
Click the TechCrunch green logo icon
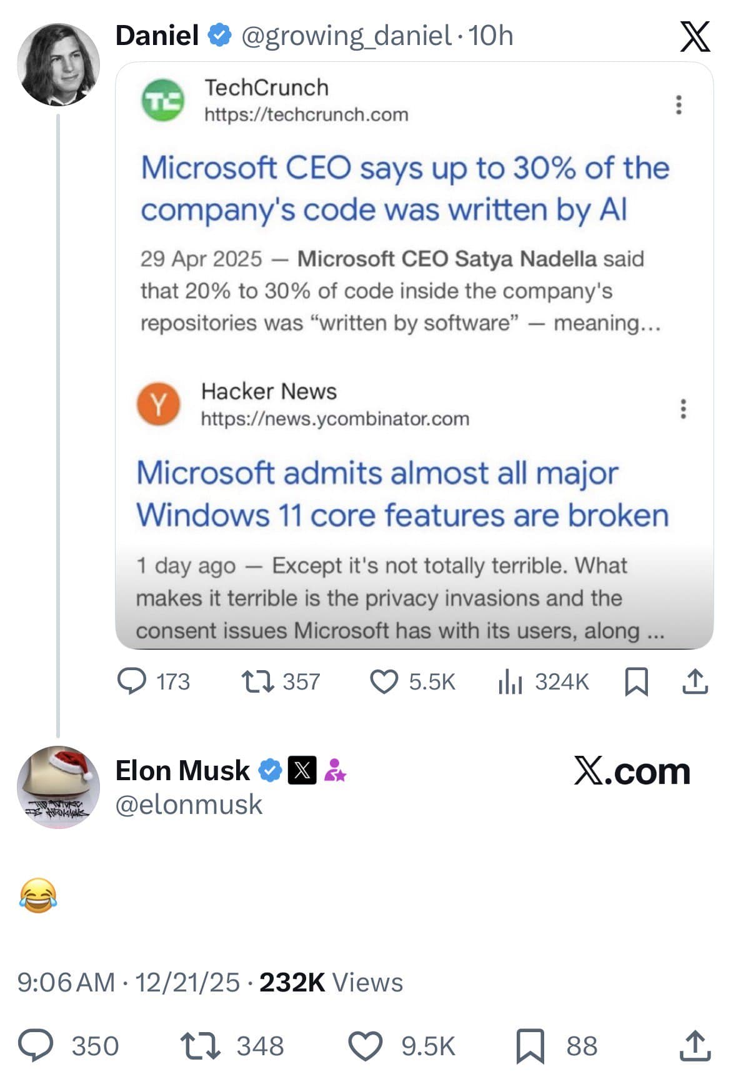coord(162,99)
